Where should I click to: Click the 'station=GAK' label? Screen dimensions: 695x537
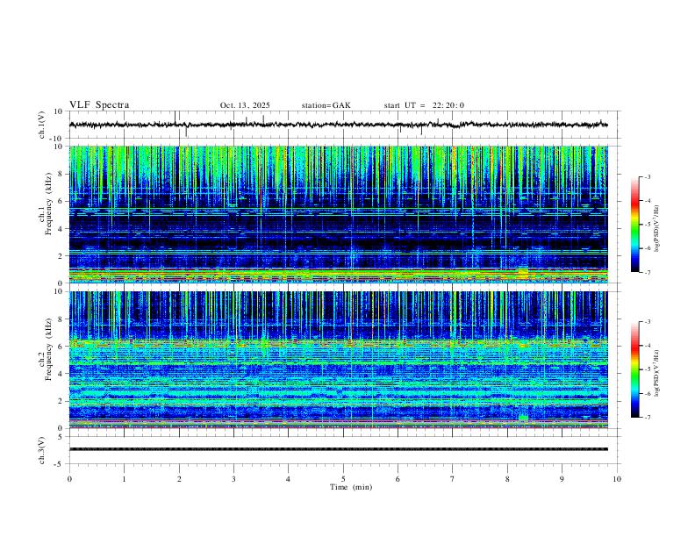(326, 105)
